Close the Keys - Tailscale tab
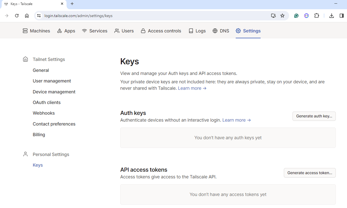Image resolution: width=347 pixels, height=208 pixels. click(x=62, y=4)
